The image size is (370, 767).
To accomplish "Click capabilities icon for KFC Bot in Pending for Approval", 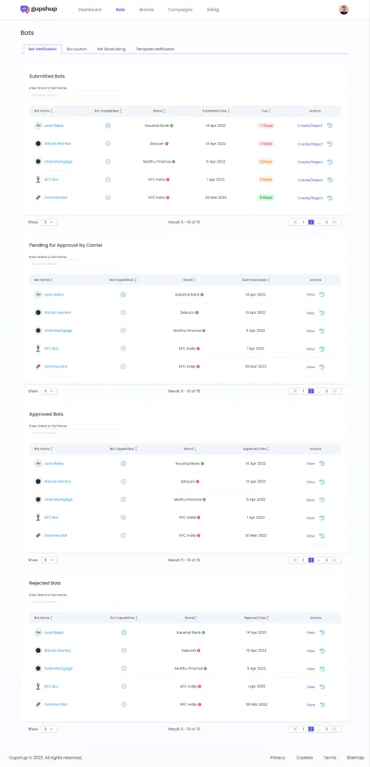I will pos(123,348).
